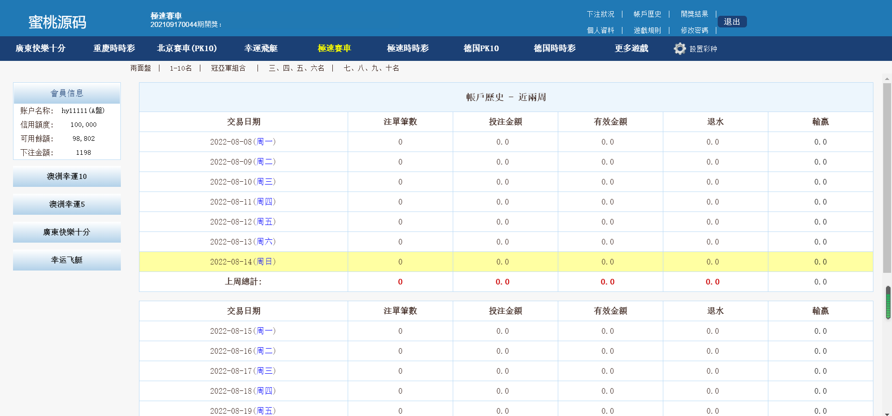
Task: Open the 更多遊戲 menu
Action: [631, 48]
